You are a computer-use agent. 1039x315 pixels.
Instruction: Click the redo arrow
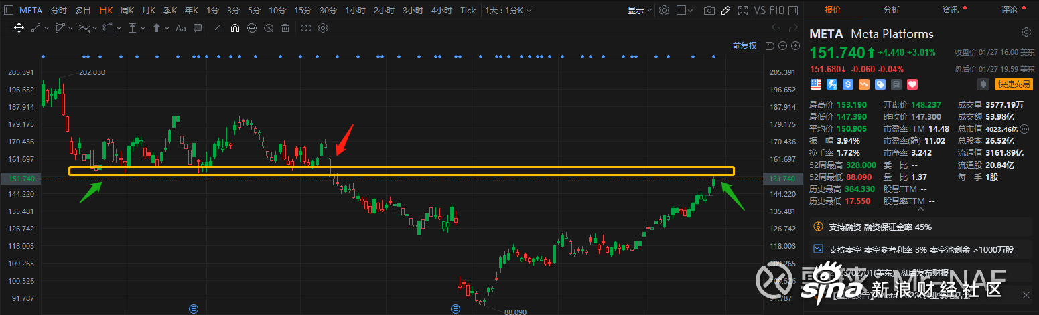[794, 28]
